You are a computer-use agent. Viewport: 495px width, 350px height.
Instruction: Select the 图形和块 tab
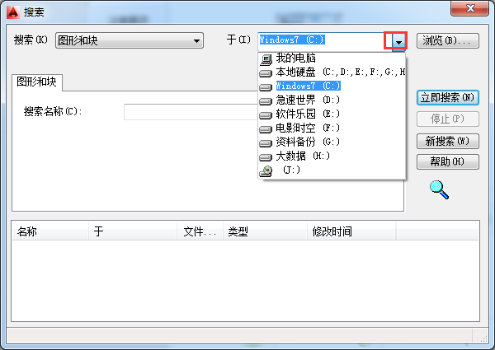coord(37,82)
